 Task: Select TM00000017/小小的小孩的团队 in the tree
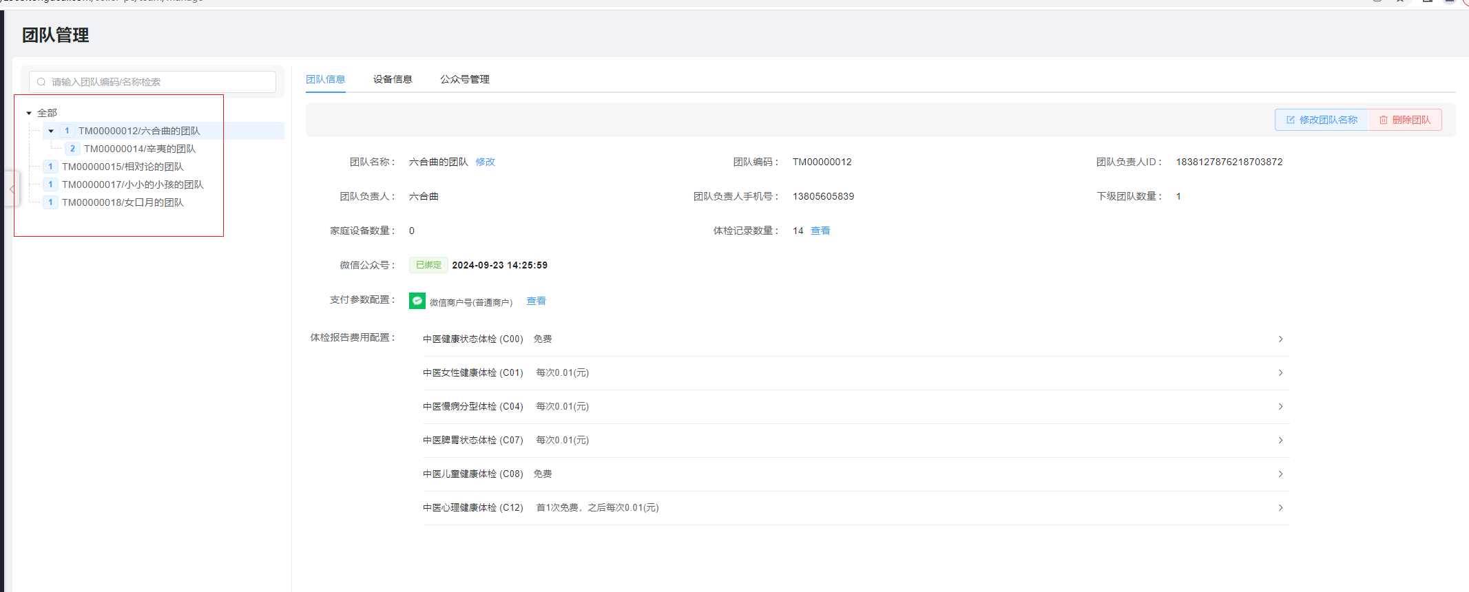(133, 184)
